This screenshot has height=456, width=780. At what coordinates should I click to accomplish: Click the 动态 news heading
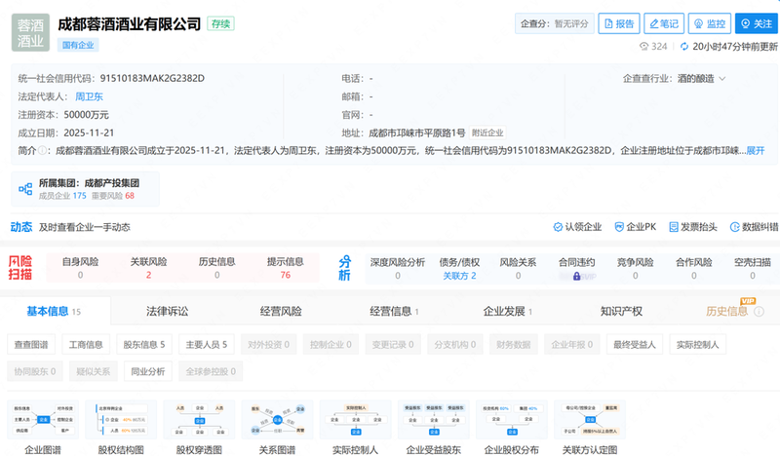click(21, 227)
